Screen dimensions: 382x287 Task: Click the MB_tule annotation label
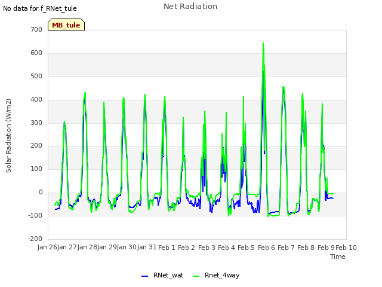point(66,25)
